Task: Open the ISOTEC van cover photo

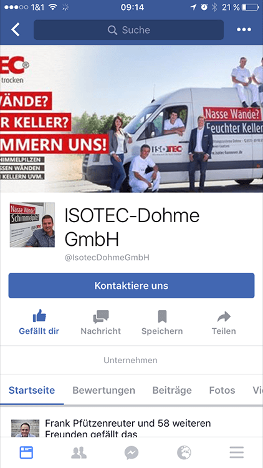Action: (131, 119)
